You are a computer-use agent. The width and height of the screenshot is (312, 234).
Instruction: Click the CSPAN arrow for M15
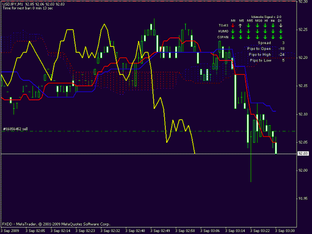[x=248, y=37]
